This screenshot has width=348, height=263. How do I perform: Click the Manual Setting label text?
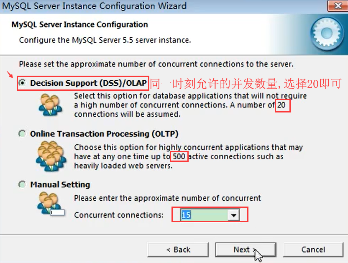[x=60, y=185]
